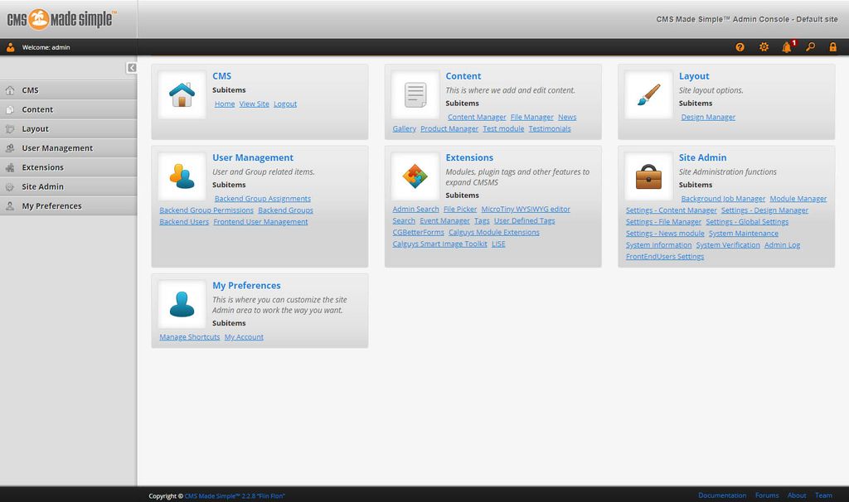Open Extensions in the sidebar menu
Image resolution: width=849 pixels, height=502 pixels.
click(x=68, y=167)
